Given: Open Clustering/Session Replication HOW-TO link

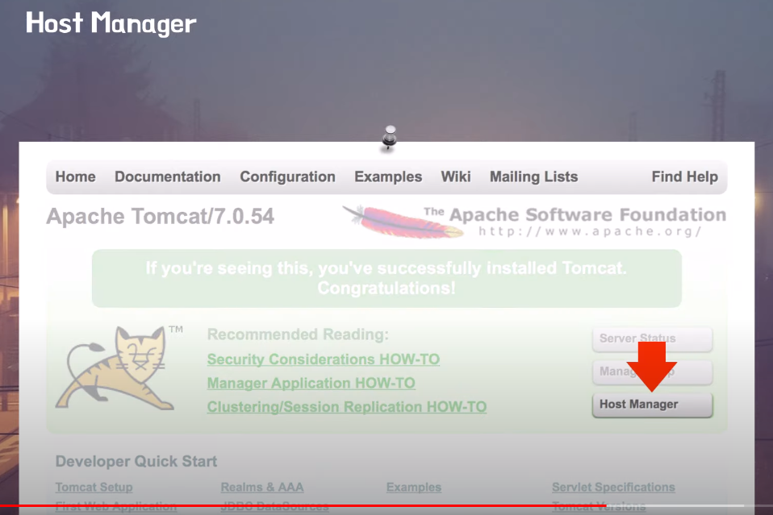Looking at the screenshot, I should tap(347, 407).
